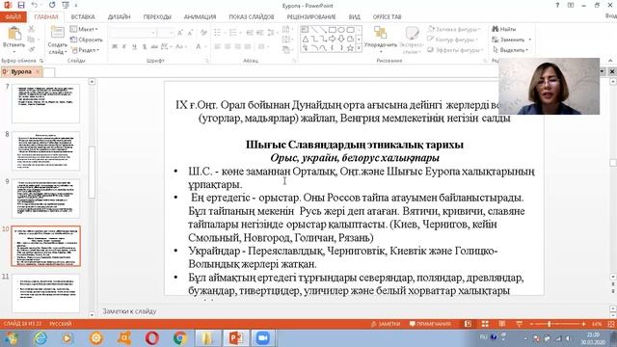The height and width of the screenshot is (347, 617).
Task: Click fit slide to window icon
Action: point(611,324)
